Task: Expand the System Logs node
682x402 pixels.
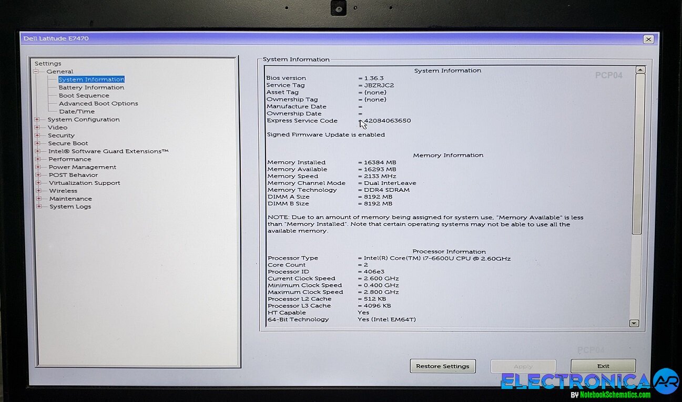Action: click(x=39, y=206)
